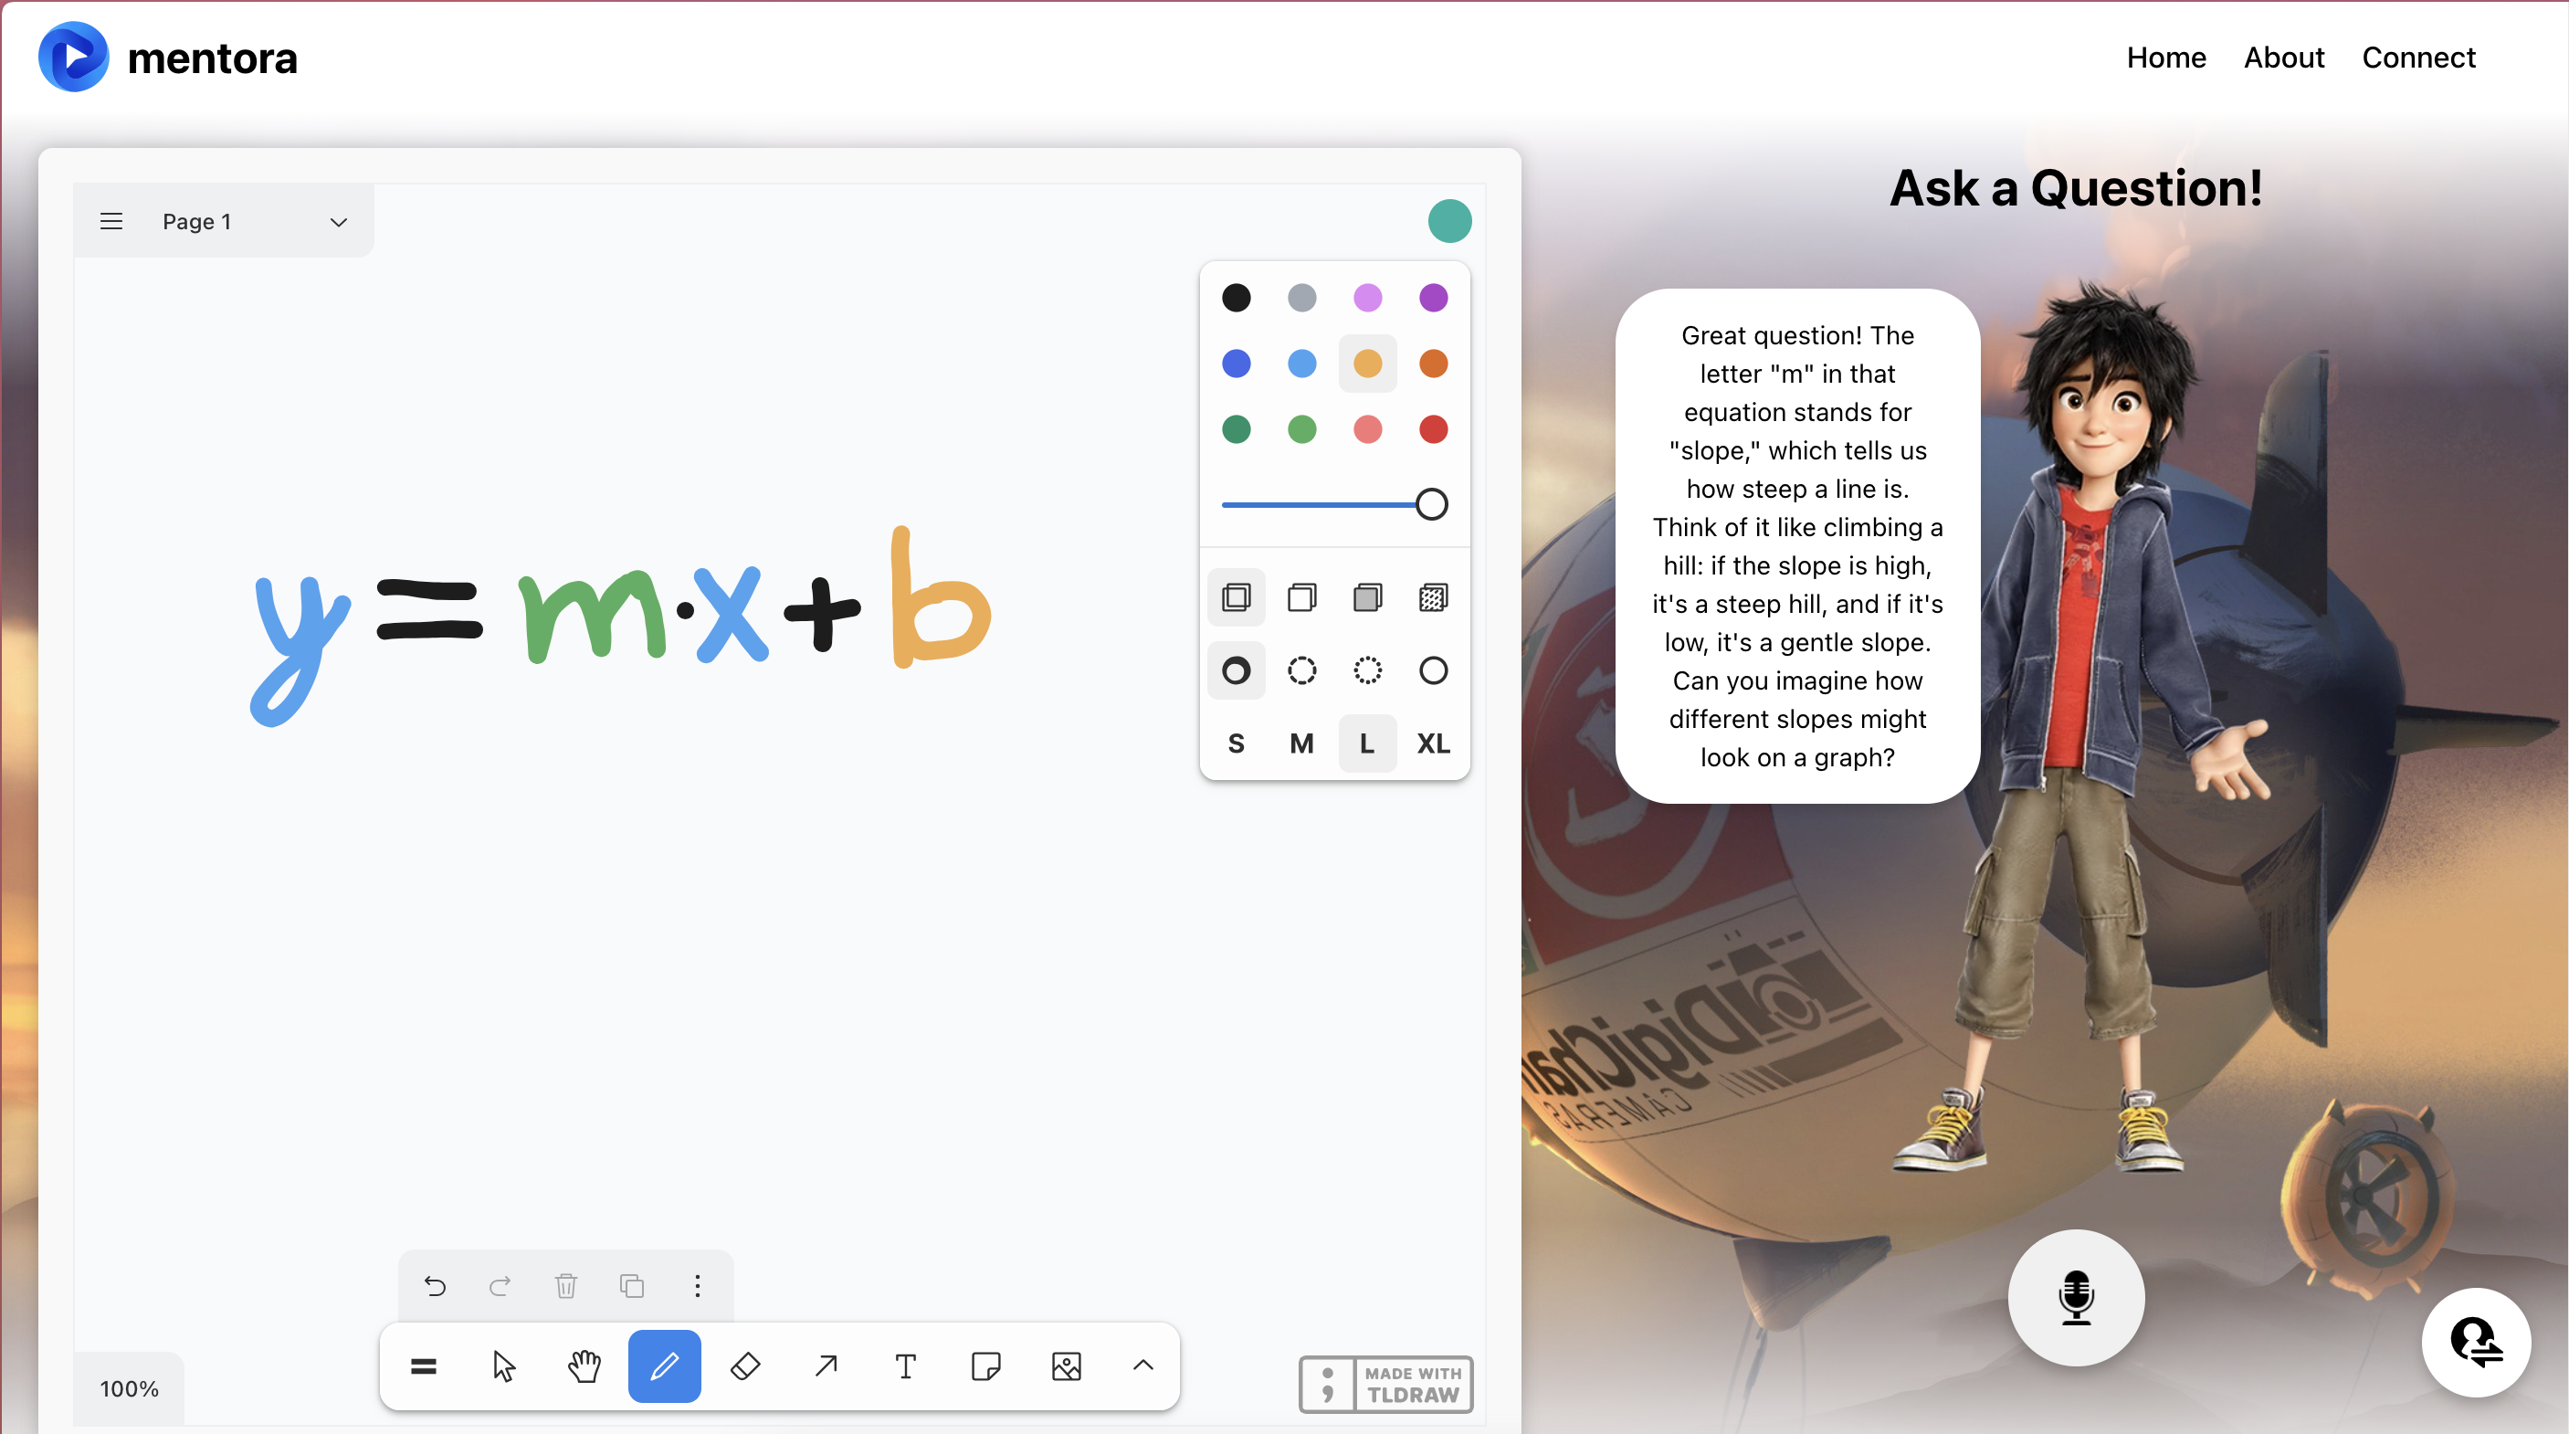Click the microphone button
2569x1434 pixels.
click(x=2075, y=1296)
